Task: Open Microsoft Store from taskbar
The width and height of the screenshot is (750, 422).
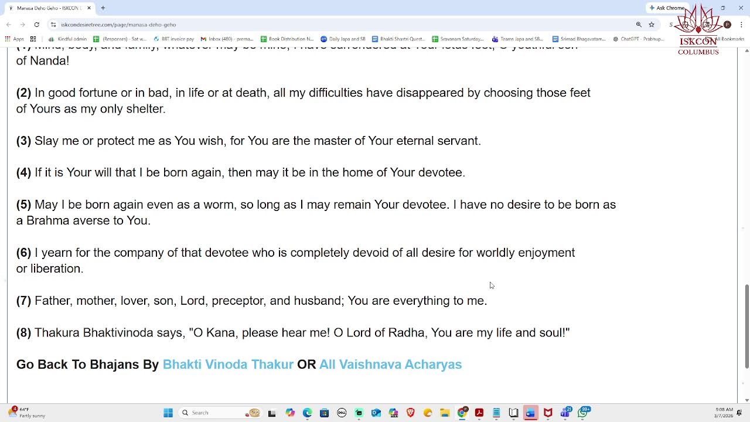Action: pyautogui.click(x=324, y=413)
